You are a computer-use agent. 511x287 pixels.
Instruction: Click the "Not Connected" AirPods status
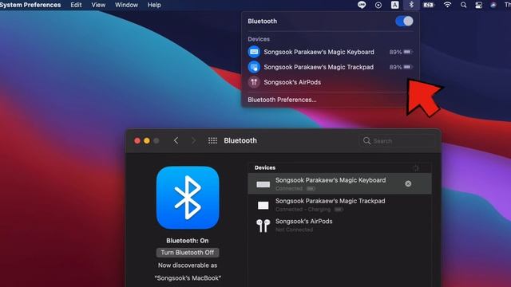[295, 230]
